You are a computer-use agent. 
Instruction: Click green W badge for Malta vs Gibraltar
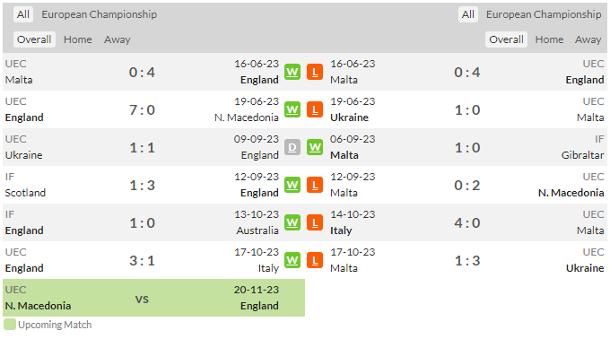[315, 147]
